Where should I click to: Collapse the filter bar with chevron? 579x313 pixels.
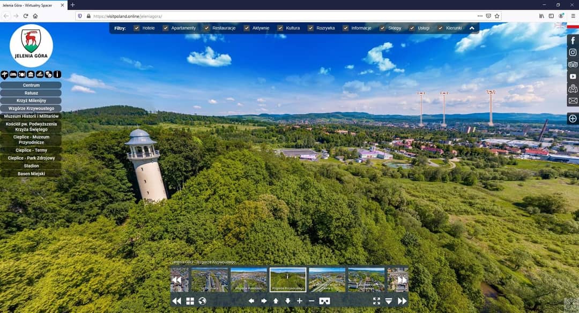point(472,28)
